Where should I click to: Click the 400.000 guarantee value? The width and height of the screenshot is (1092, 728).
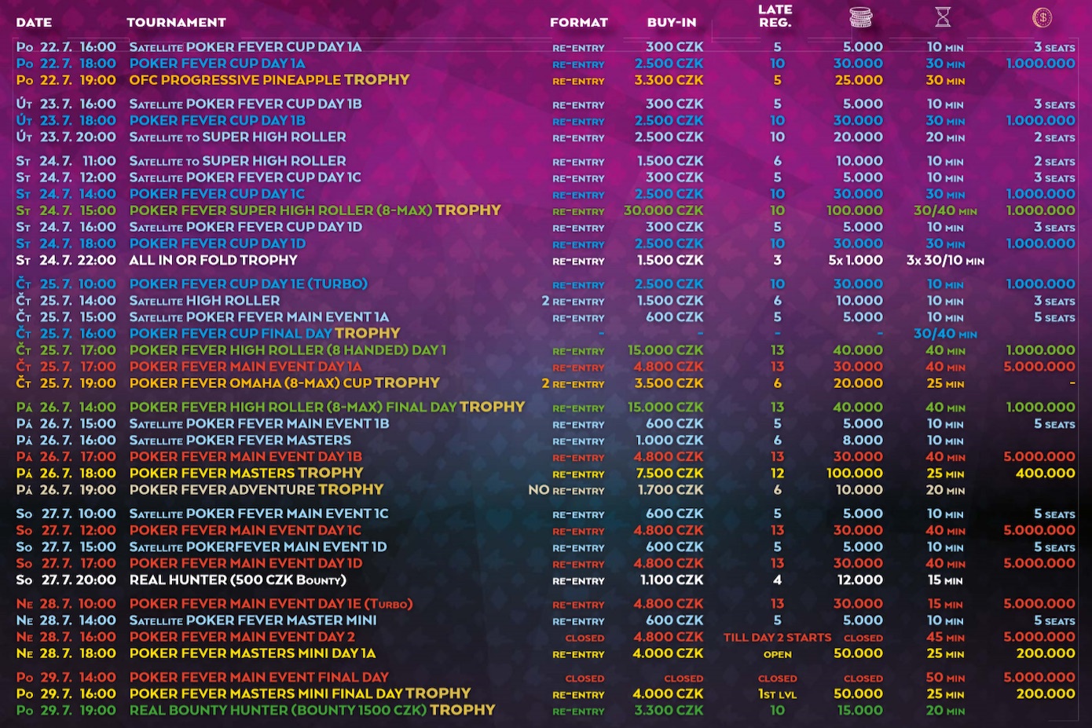[x=1045, y=474]
